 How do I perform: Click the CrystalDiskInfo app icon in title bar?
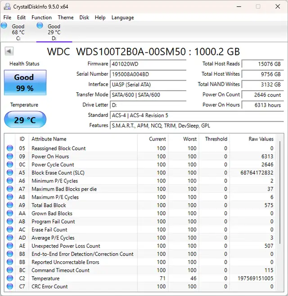point(7,7)
